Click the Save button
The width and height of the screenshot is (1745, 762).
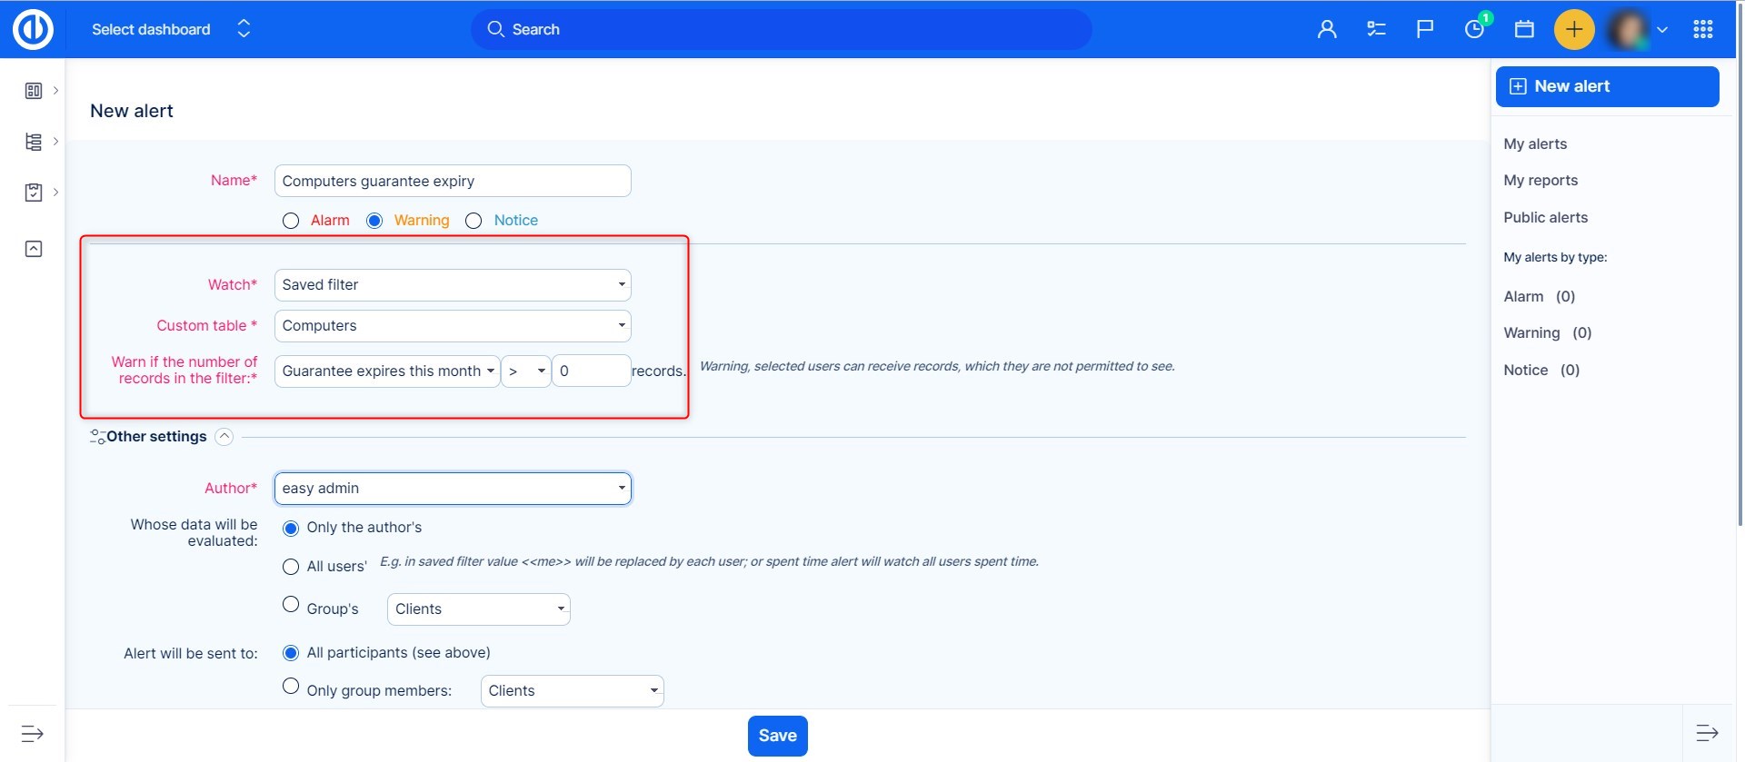coord(777,736)
